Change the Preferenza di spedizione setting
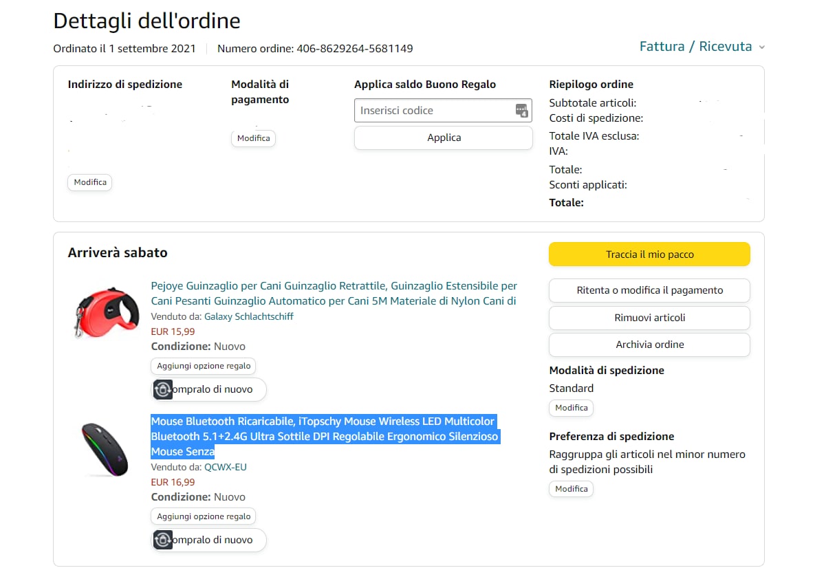 click(x=571, y=489)
